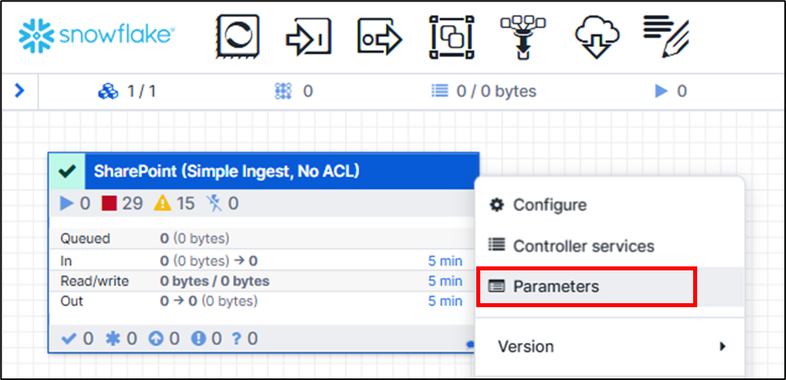Screen dimensions: 786x380
Task: Select the Label toolbar icon
Action: point(666,36)
